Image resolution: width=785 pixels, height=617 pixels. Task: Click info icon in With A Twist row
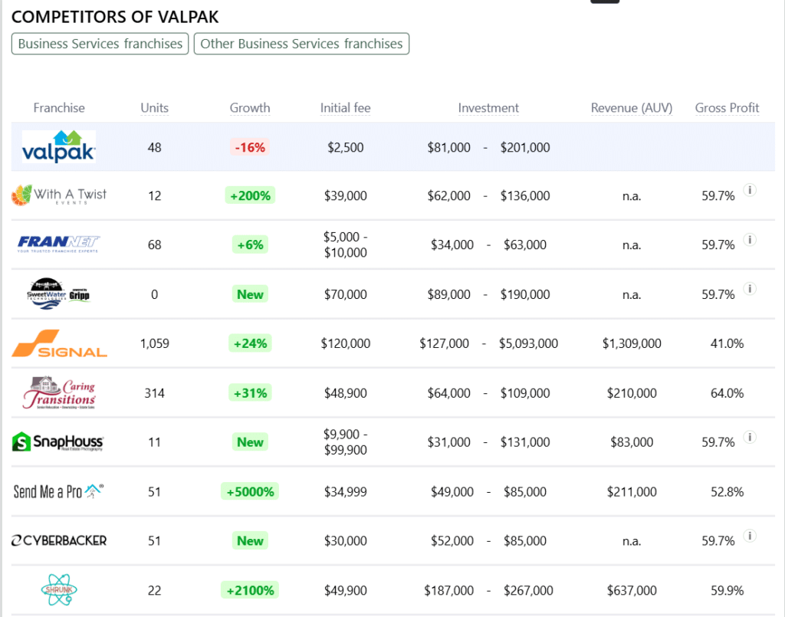pos(750,190)
